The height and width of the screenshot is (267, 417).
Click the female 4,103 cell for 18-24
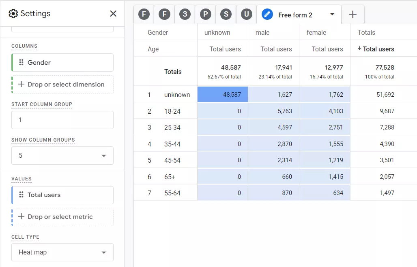point(325,111)
